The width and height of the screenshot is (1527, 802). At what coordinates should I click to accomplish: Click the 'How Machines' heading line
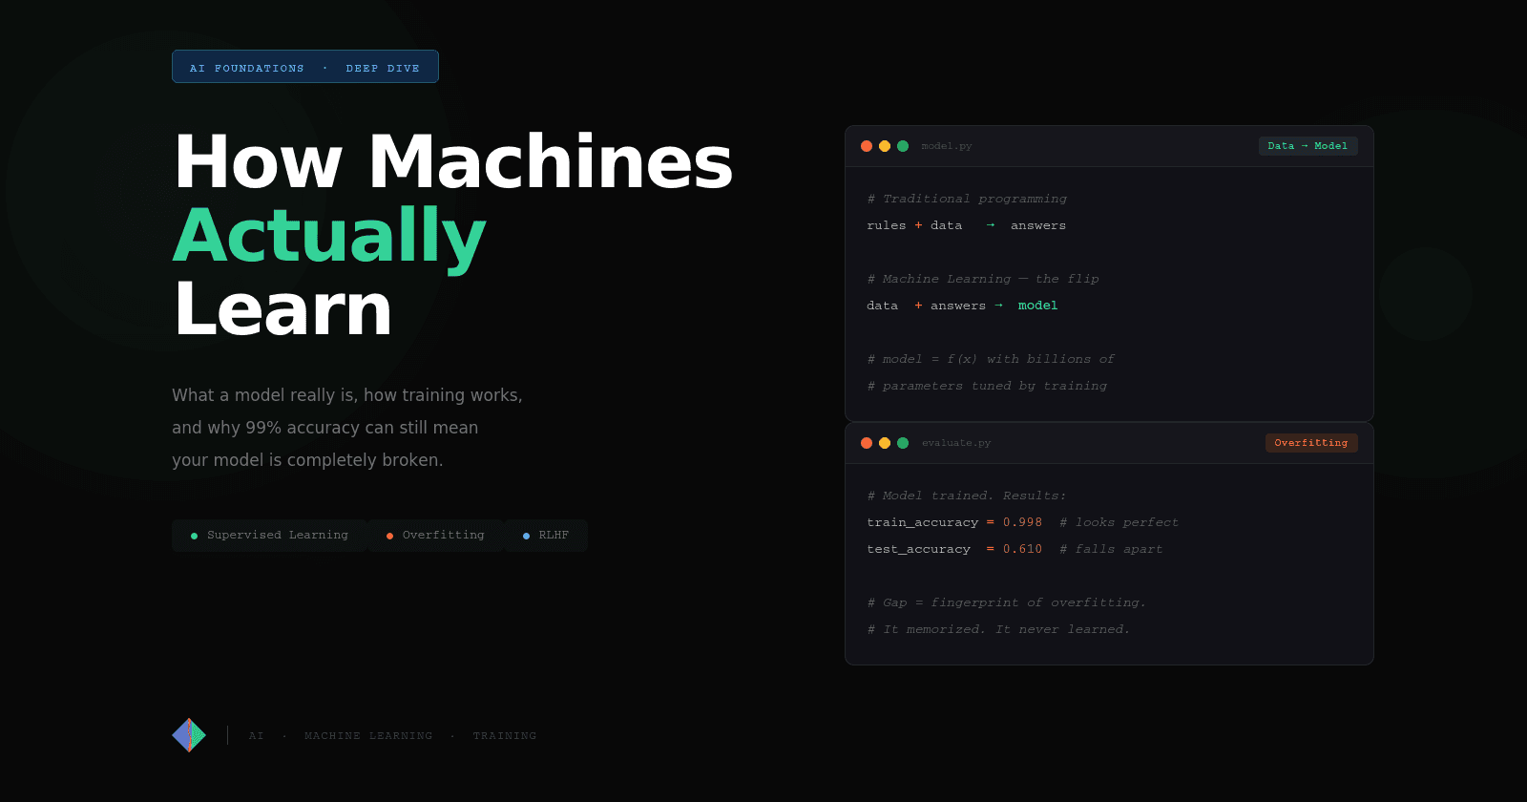[x=453, y=162]
